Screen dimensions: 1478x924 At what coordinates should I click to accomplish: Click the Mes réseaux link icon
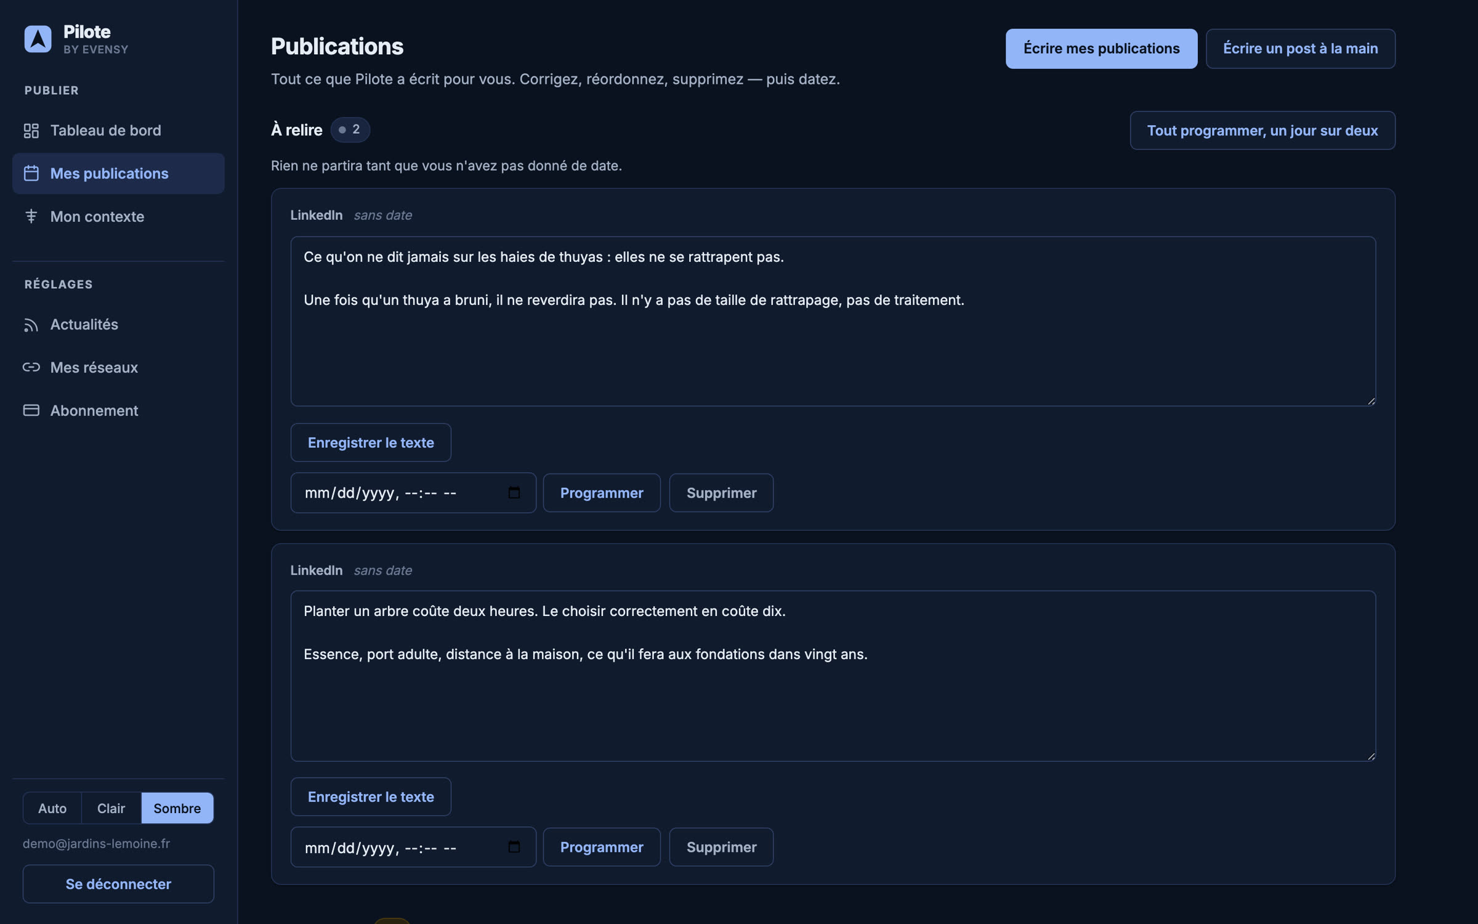coord(31,368)
